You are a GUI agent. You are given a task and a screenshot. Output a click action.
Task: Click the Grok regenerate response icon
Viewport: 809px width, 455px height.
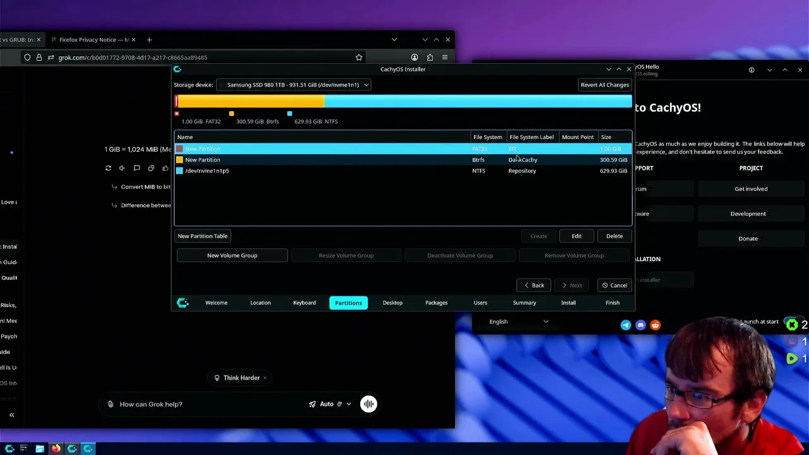point(108,168)
